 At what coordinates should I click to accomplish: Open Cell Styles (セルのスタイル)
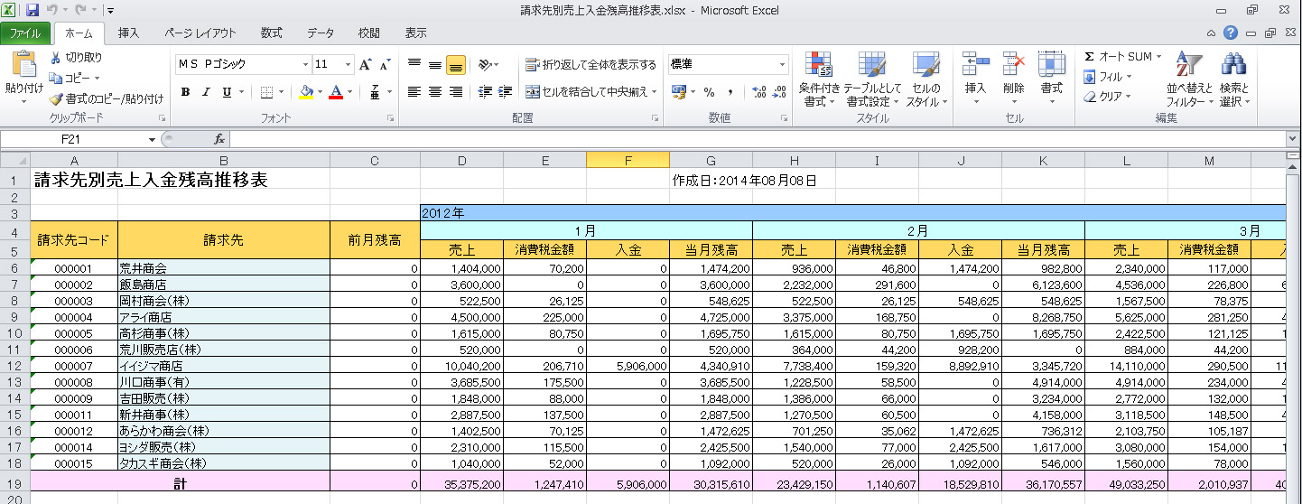click(927, 79)
